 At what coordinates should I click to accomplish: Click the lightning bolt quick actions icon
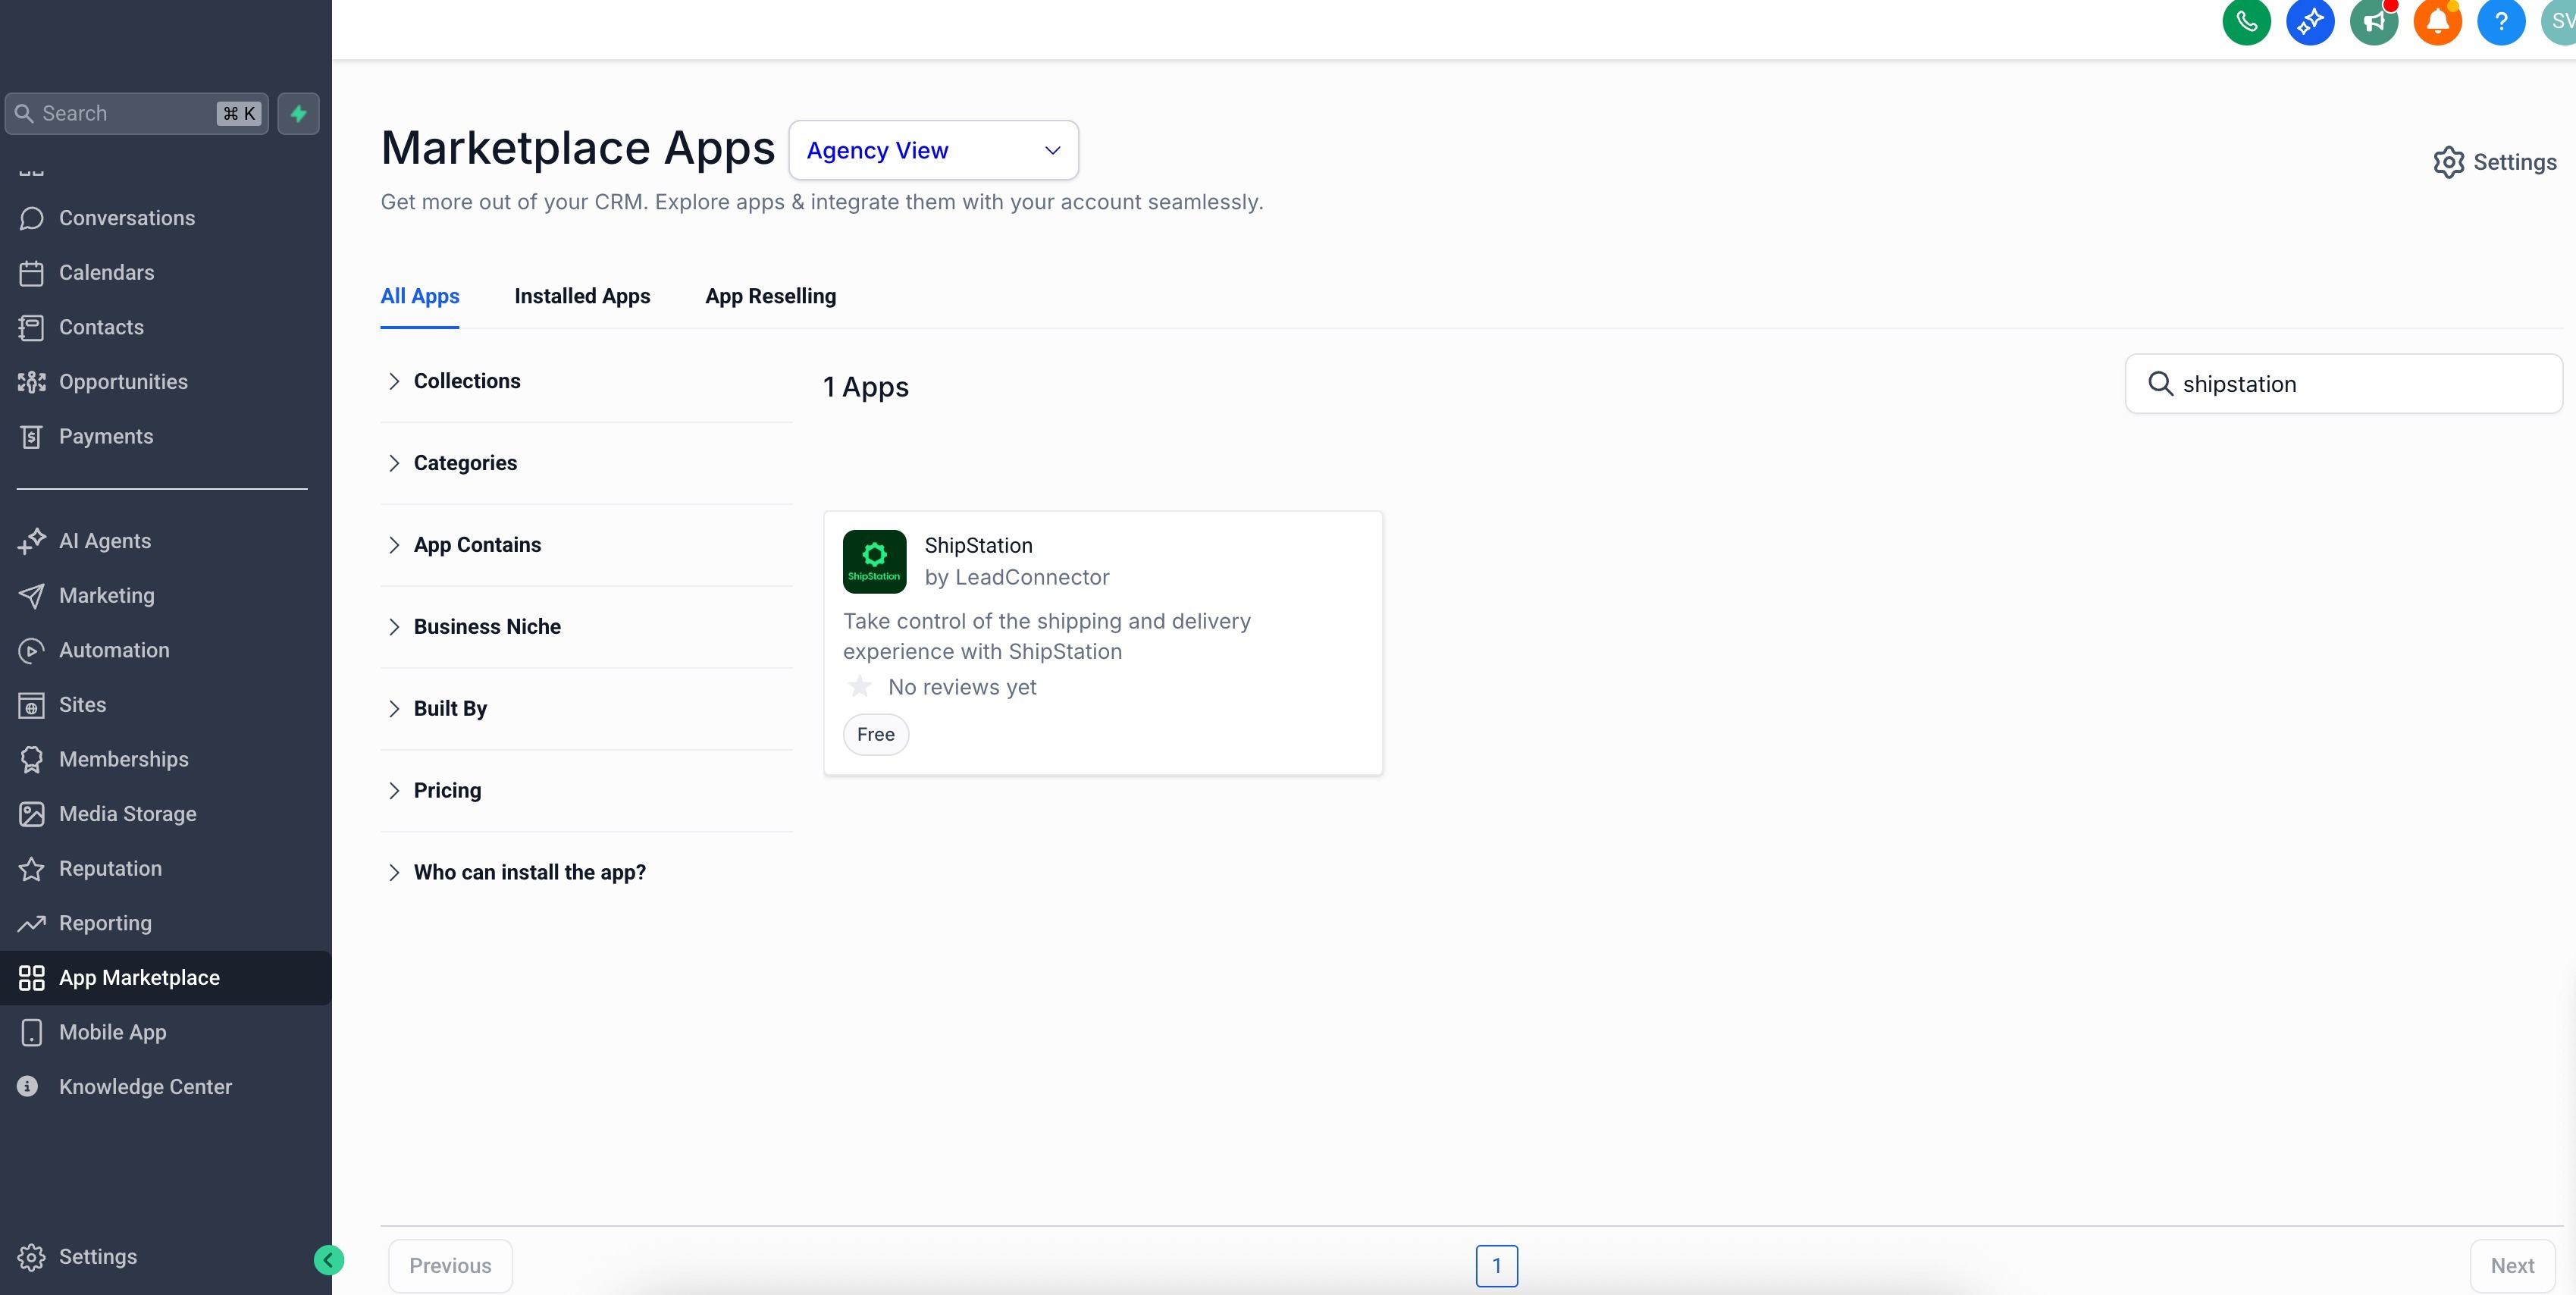tap(298, 114)
